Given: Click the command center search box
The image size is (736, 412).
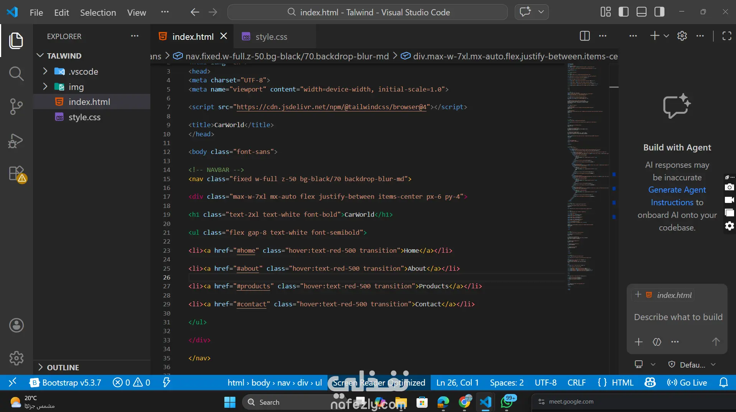Looking at the screenshot, I should [x=367, y=12].
